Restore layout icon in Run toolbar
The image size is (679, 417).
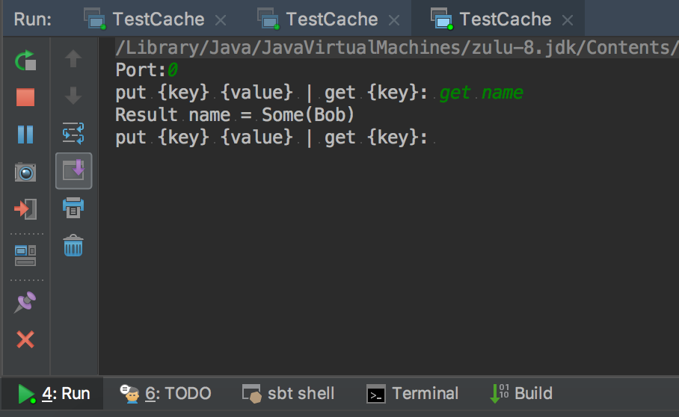(x=25, y=256)
